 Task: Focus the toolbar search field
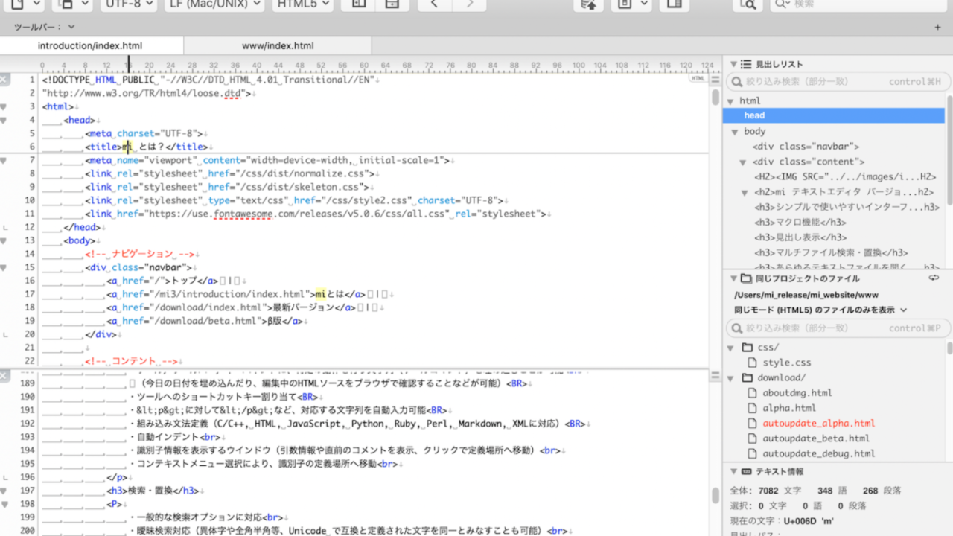(859, 4)
